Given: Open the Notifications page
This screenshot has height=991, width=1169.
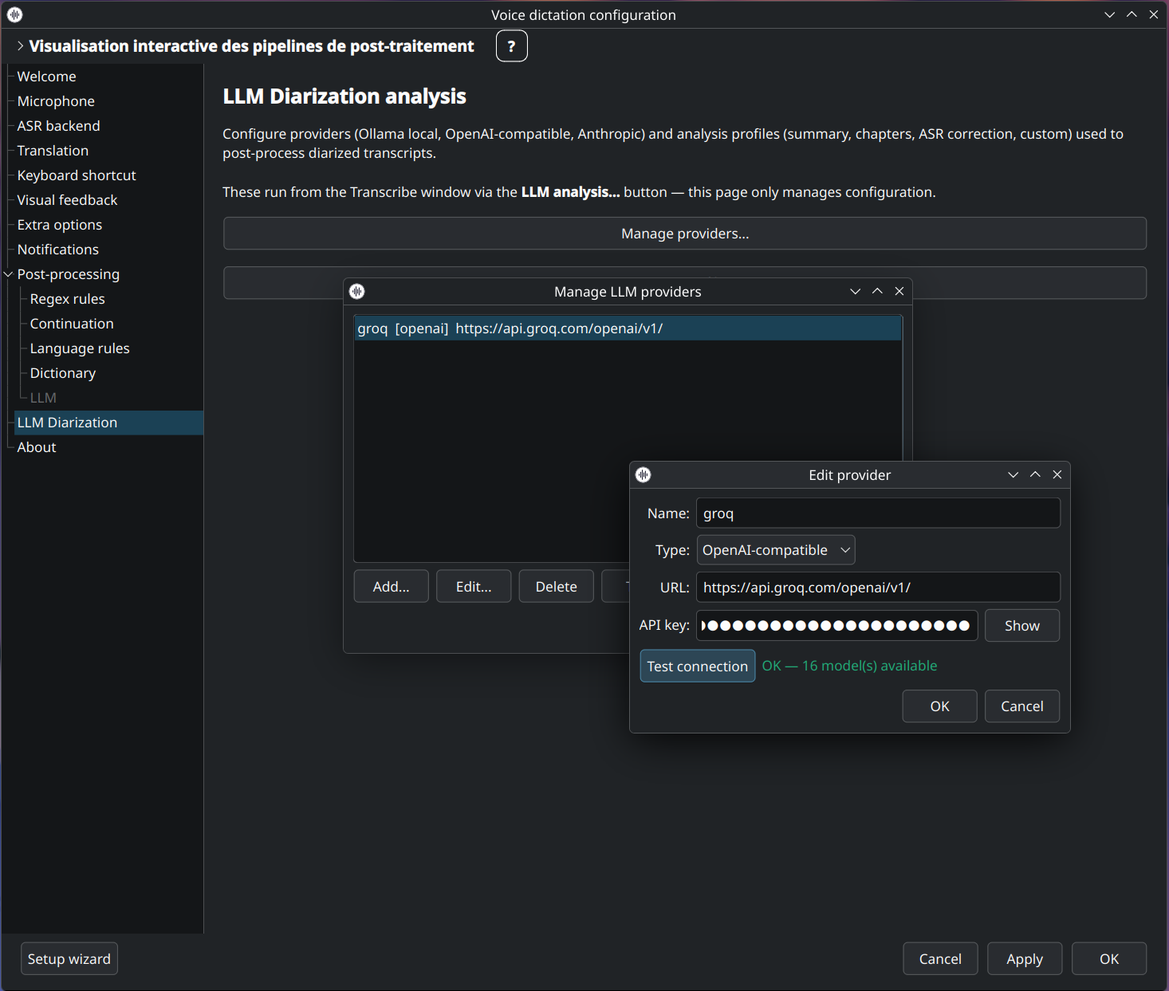Looking at the screenshot, I should pos(58,250).
